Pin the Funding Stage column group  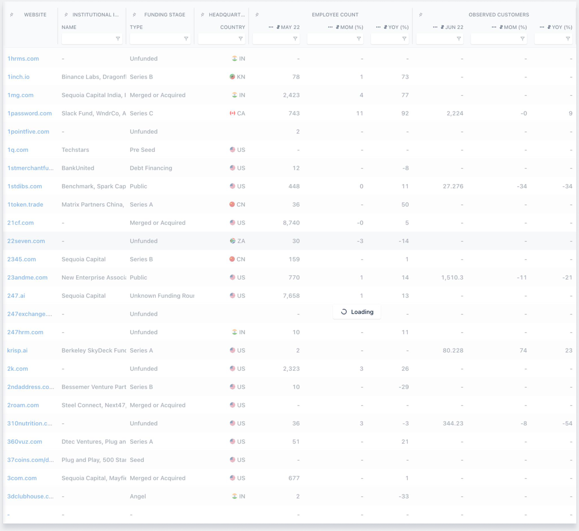pyautogui.click(x=134, y=15)
